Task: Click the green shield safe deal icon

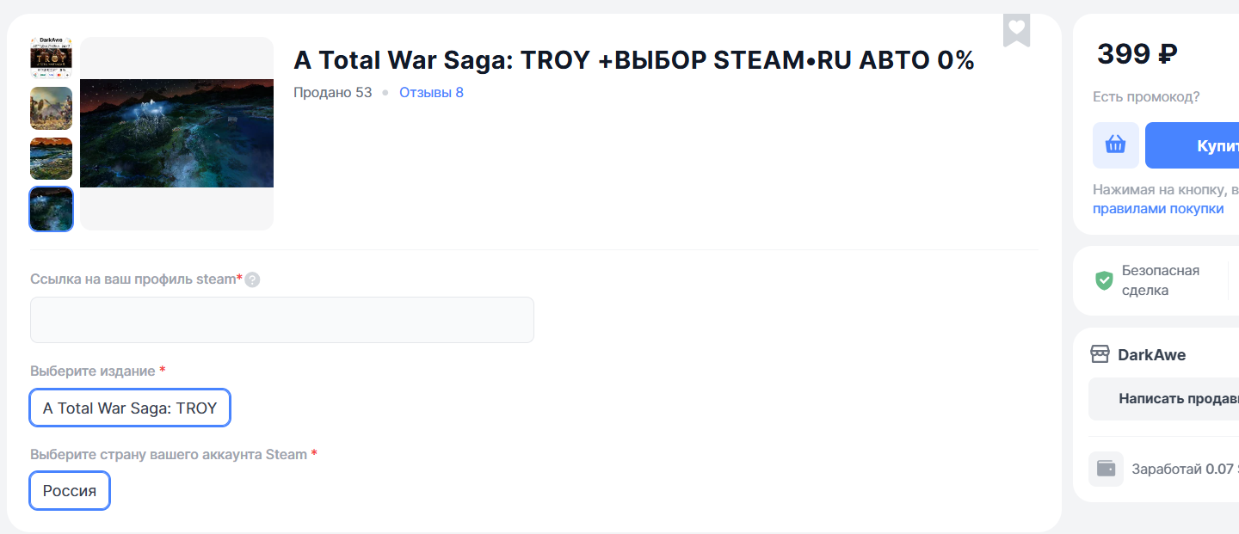Action: click(1104, 280)
